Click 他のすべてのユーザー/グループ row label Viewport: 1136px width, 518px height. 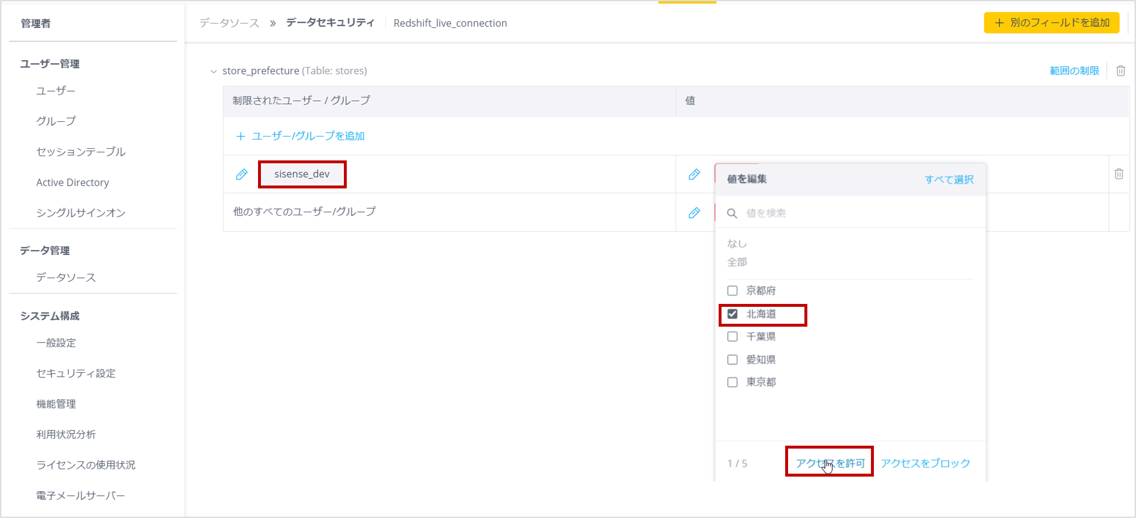pyautogui.click(x=304, y=211)
